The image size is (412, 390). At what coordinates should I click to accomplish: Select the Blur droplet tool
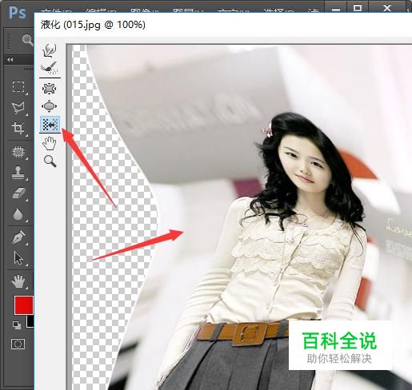coord(18,213)
